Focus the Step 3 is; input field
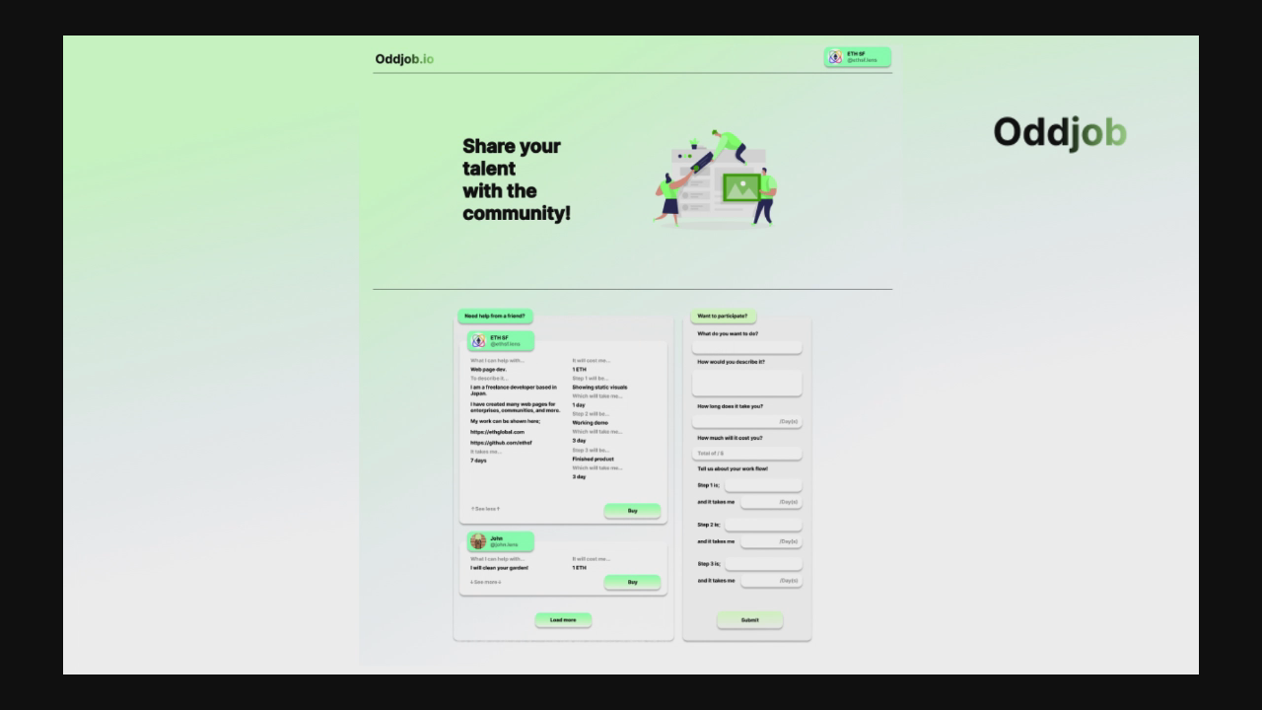This screenshot has width=1262, height=710. coord(763,564)
